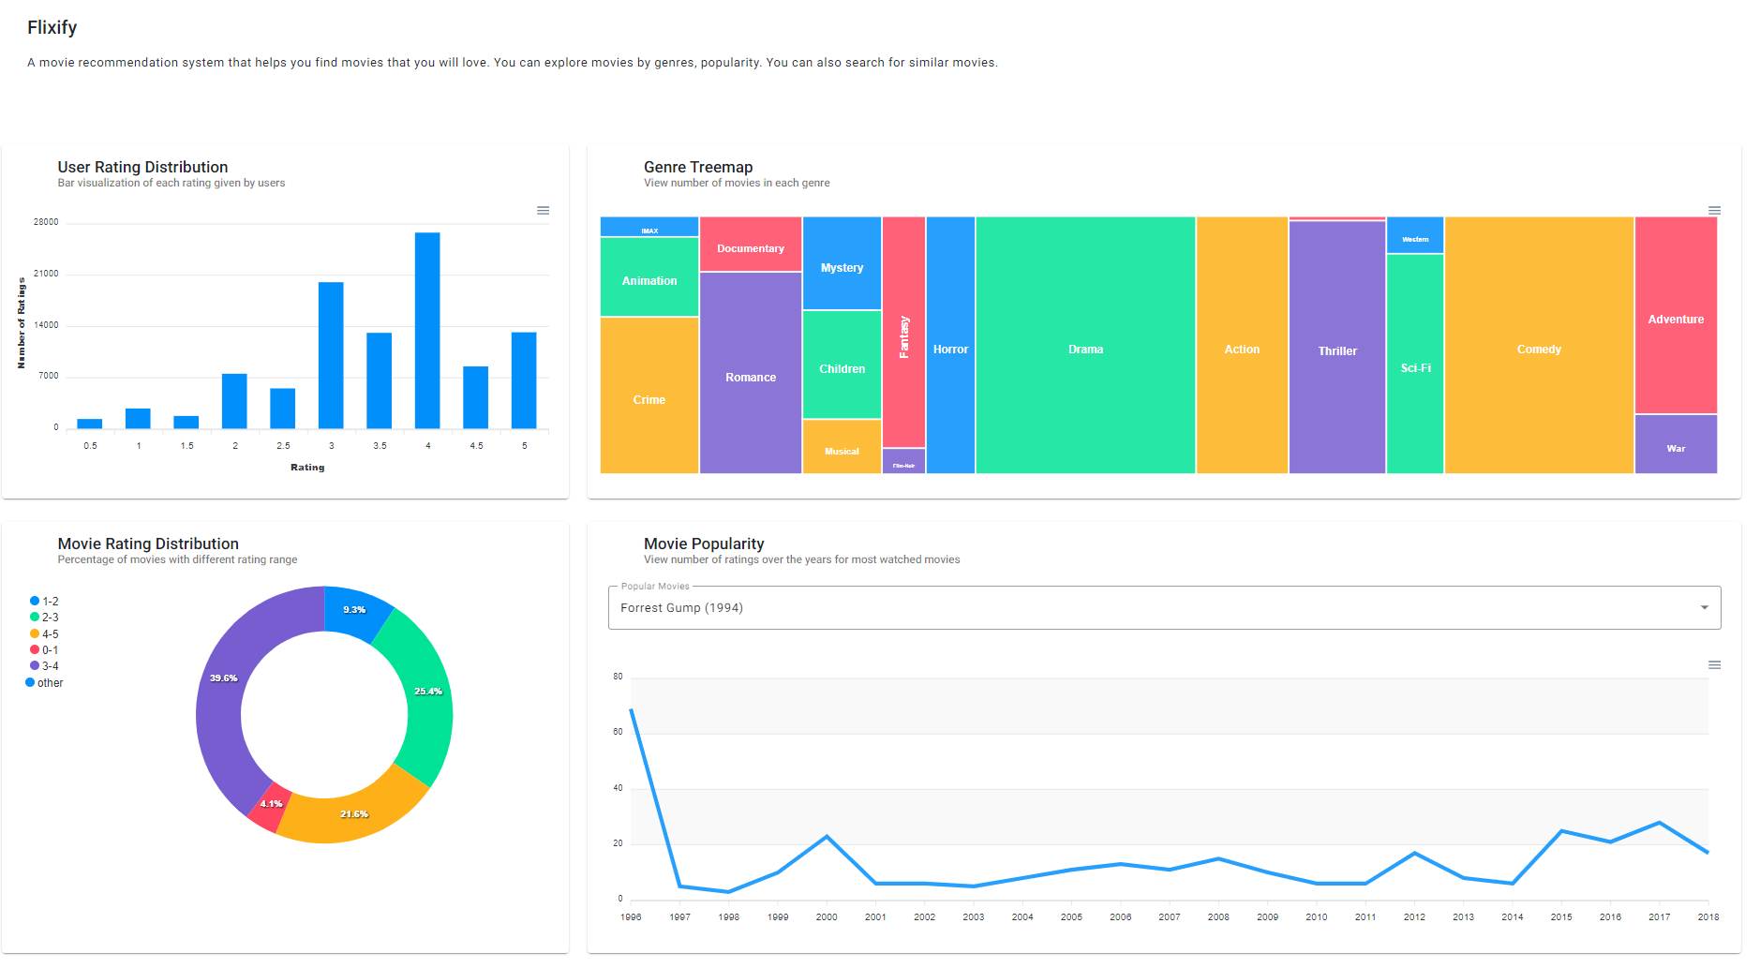Hide the '4-5' series via its legend item
This screenshot has height=968, width=1760.
point(50,633)
